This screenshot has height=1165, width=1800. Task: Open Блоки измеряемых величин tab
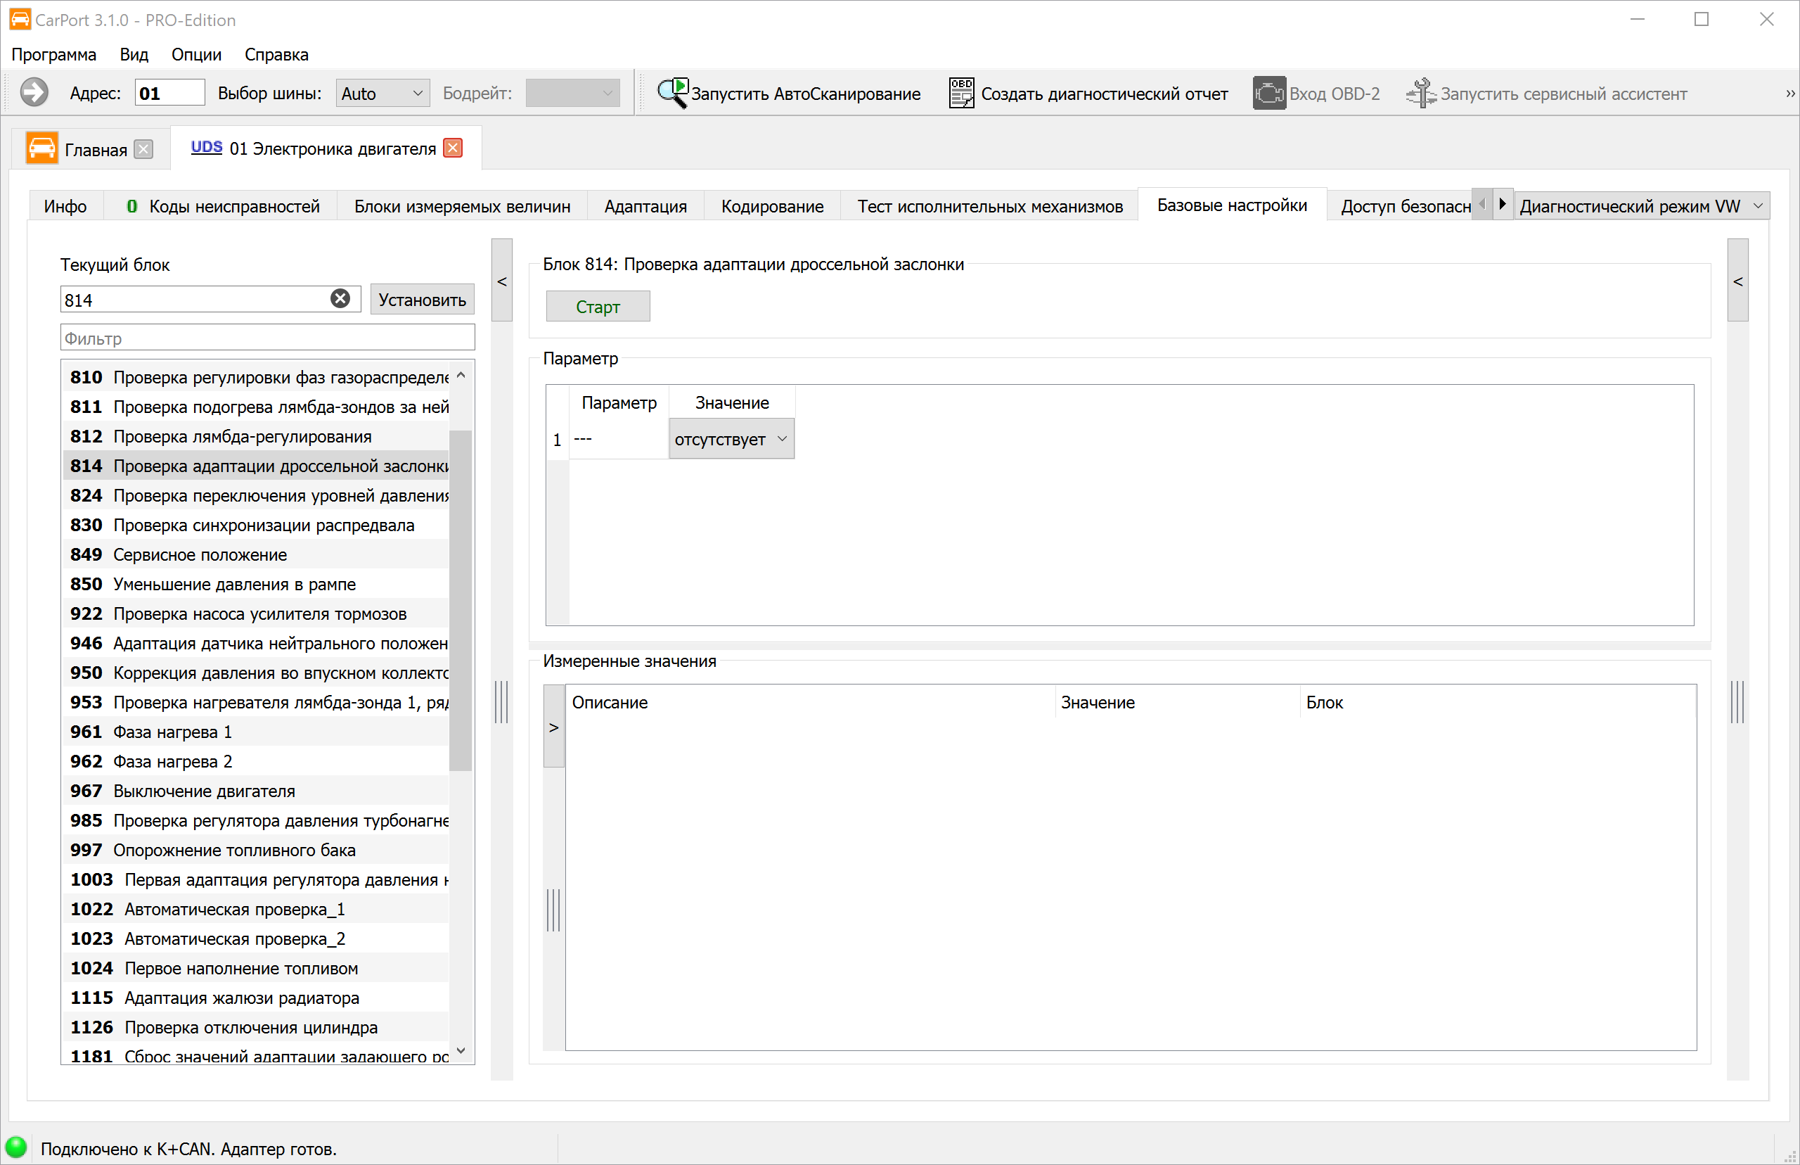tap(462, 205)
